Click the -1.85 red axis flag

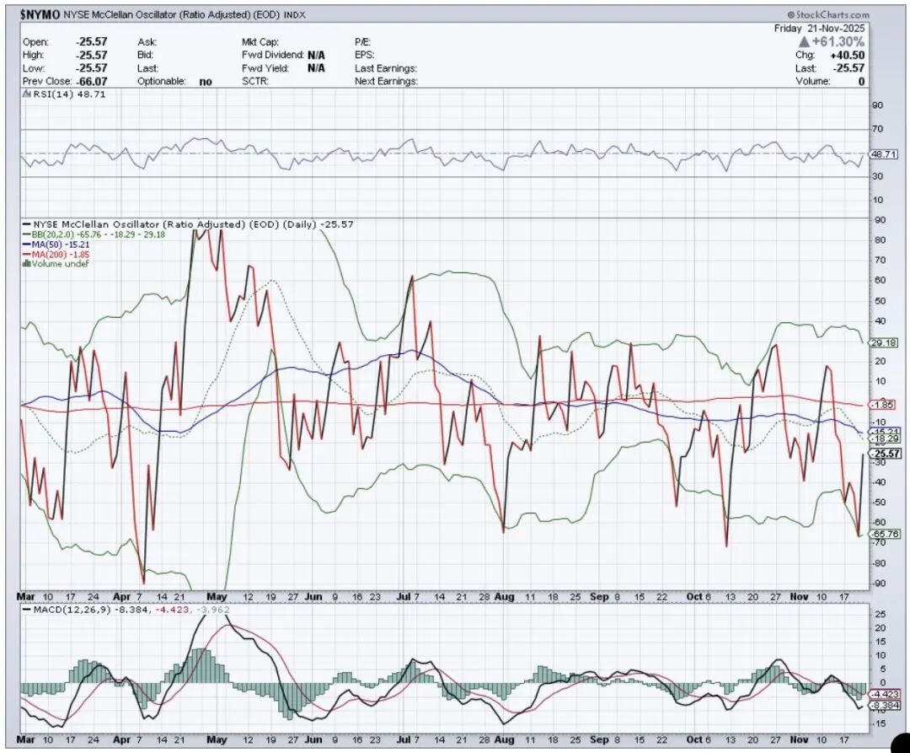[x=882, y=405]
